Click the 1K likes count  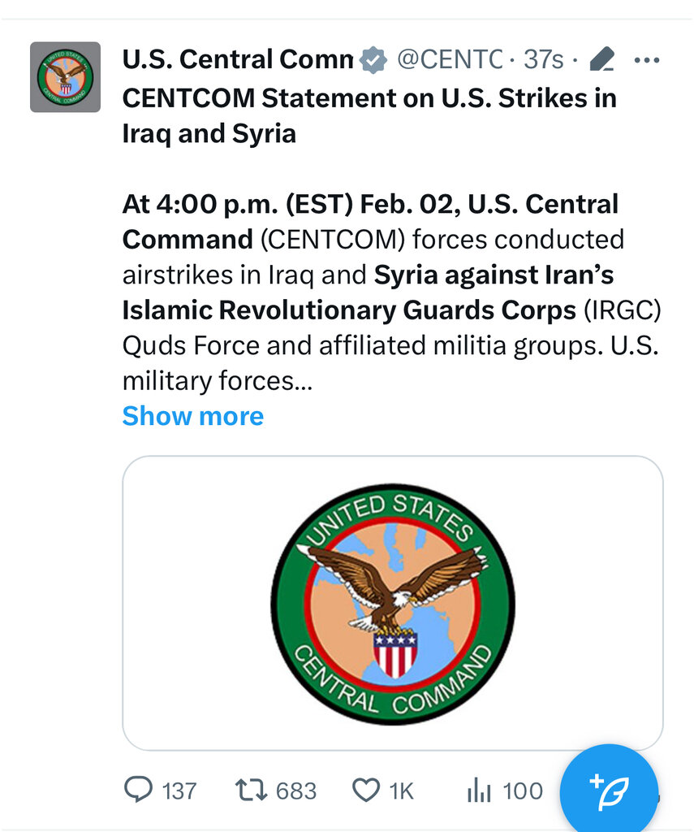[401, 791]
